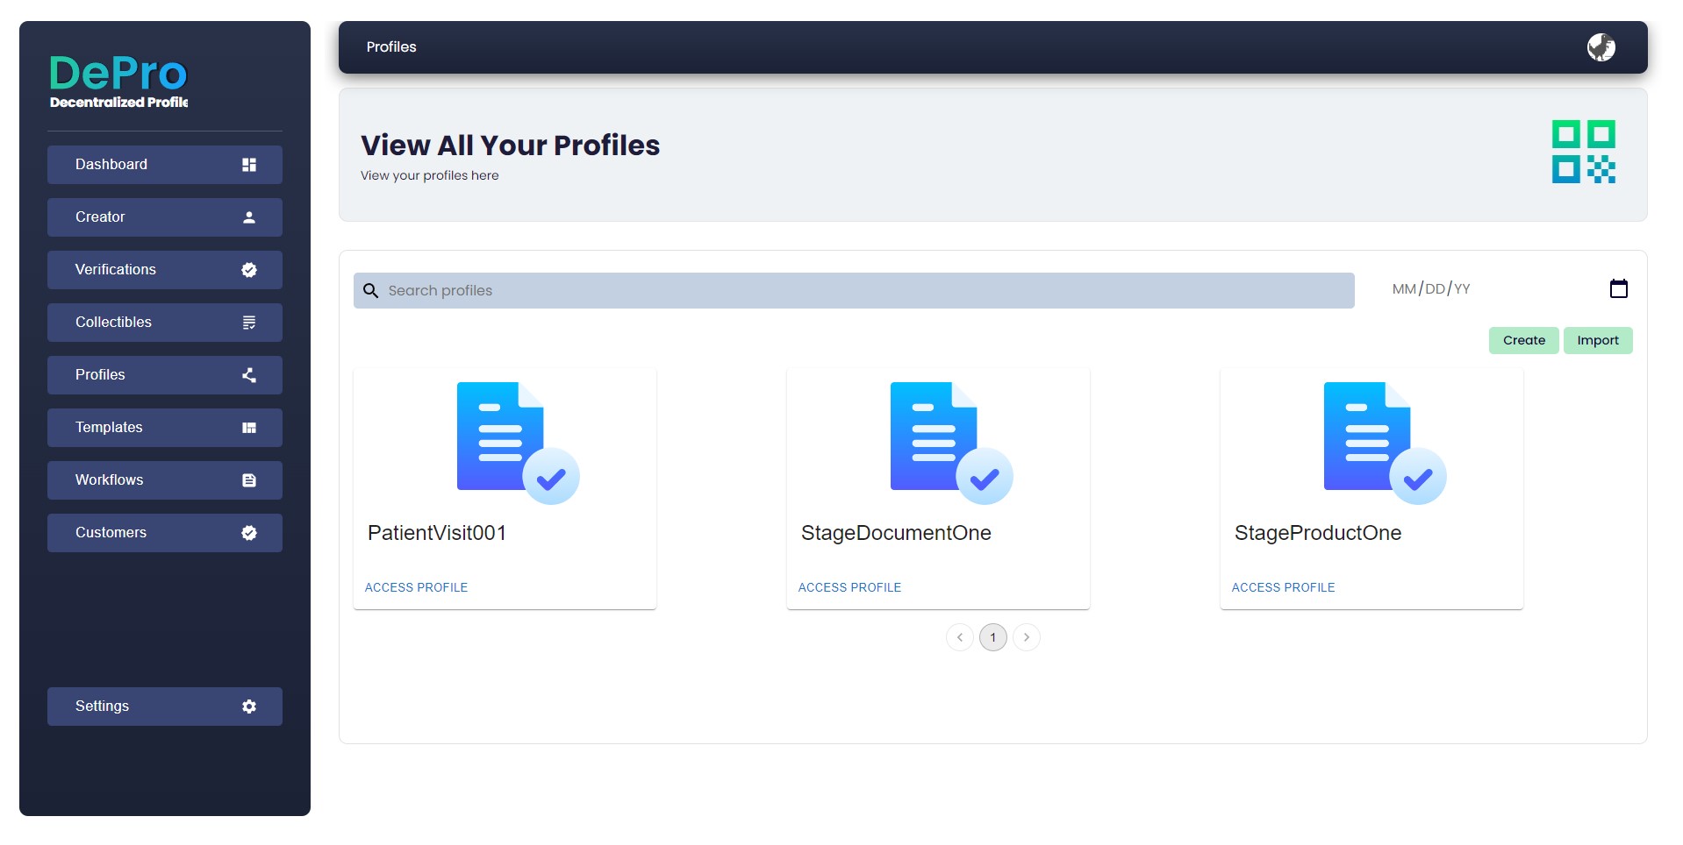This screenshot has width=1683, height=845.
Task: Click the Create button
Action: click(1523, 341)
